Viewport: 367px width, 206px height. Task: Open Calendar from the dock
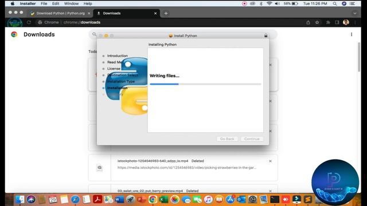tap(53, 200)
